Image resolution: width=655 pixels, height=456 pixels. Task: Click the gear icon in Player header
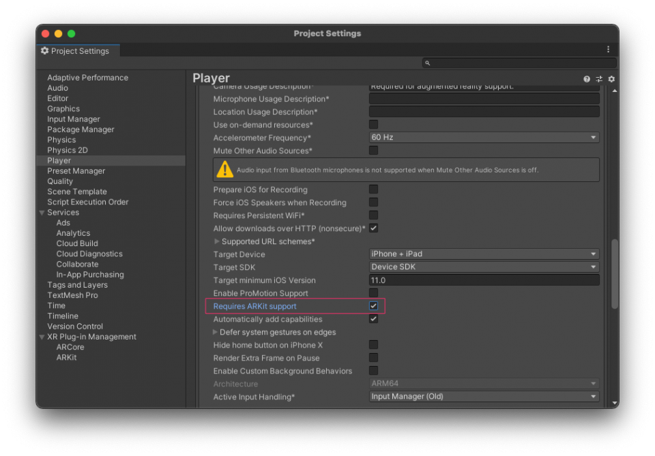point(611,79)
